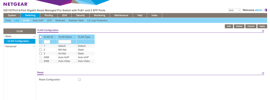Open the Help tab
Viewport: 270px width, 100px height.
tap(140, 15)
